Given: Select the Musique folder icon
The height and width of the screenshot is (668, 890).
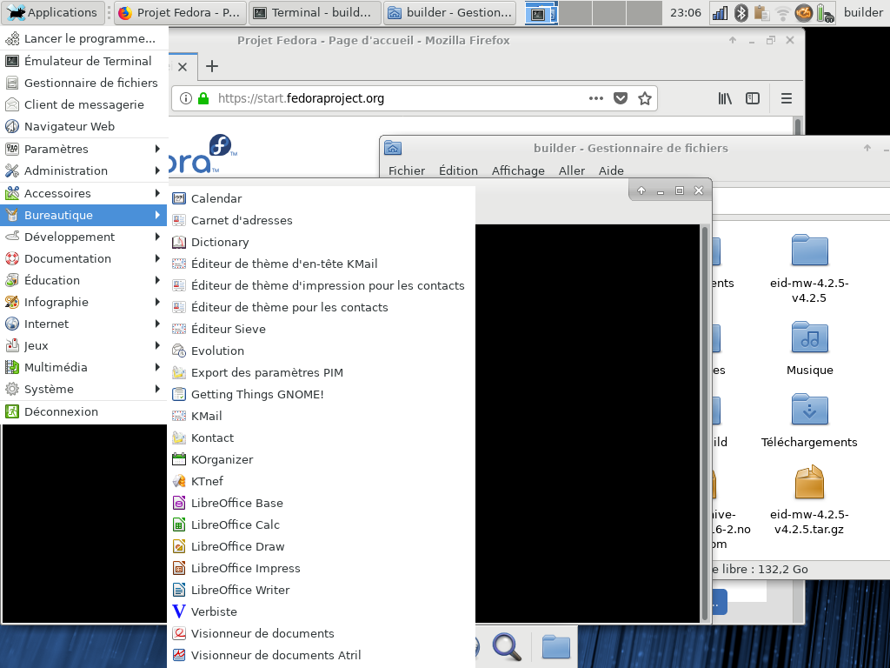Looking at the screenshot, I should [809, 337].
